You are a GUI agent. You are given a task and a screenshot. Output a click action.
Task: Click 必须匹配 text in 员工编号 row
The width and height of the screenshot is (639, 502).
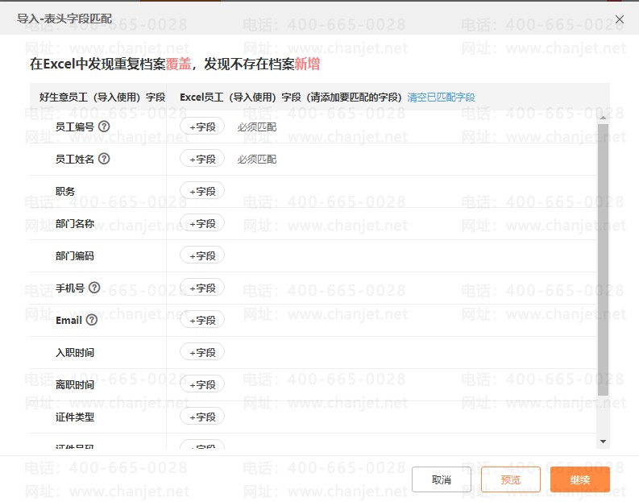(x=257, y=127)
